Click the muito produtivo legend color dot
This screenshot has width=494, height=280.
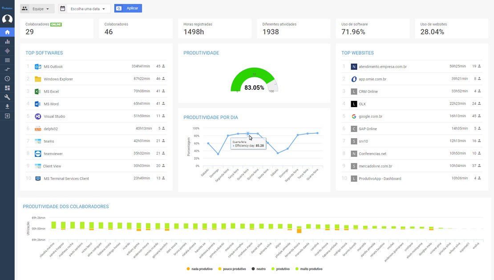297,269
